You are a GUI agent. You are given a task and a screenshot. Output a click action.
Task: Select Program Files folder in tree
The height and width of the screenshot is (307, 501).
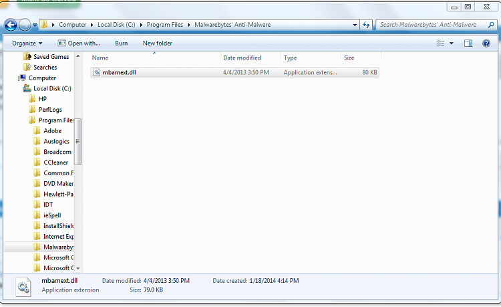56,120
